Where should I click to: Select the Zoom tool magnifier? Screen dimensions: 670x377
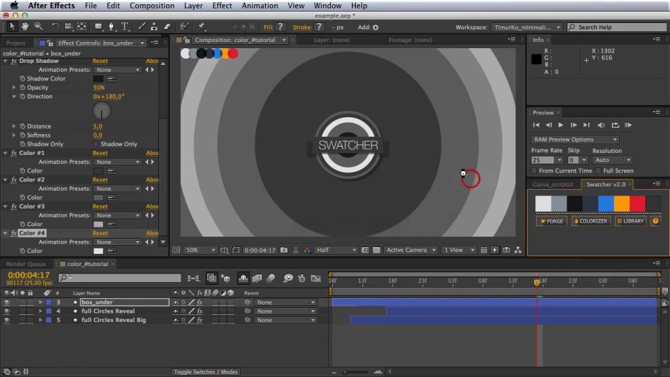(38, 27)
